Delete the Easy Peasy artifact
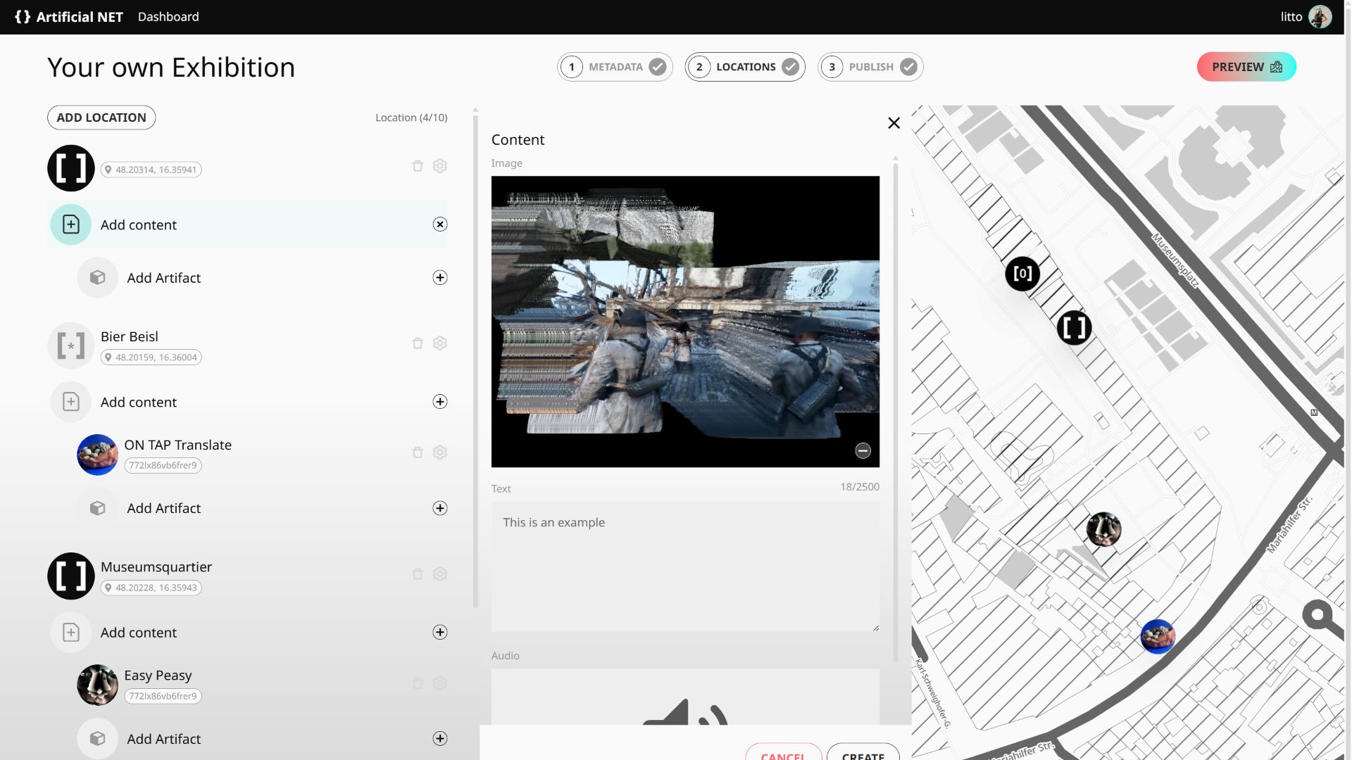This screenshot has height=760, width=1352. pyautogui.click(x=418, y=683)
